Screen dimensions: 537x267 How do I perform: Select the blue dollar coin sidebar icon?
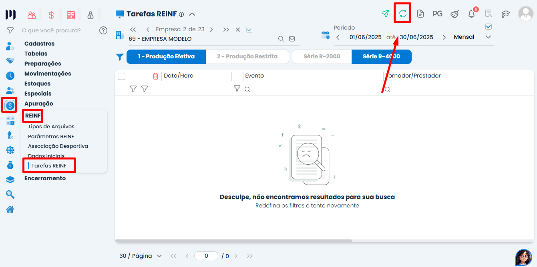click(x=10, y=106)
